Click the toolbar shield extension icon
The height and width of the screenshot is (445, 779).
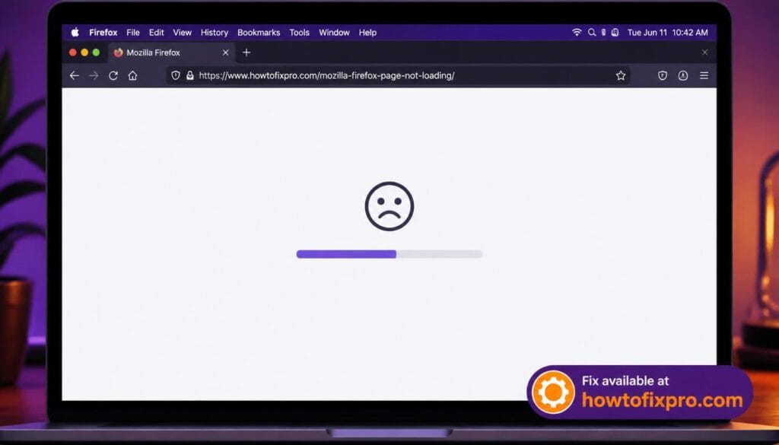coord(663,75)
